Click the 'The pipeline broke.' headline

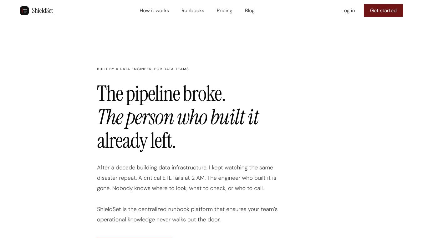(161, 94)
